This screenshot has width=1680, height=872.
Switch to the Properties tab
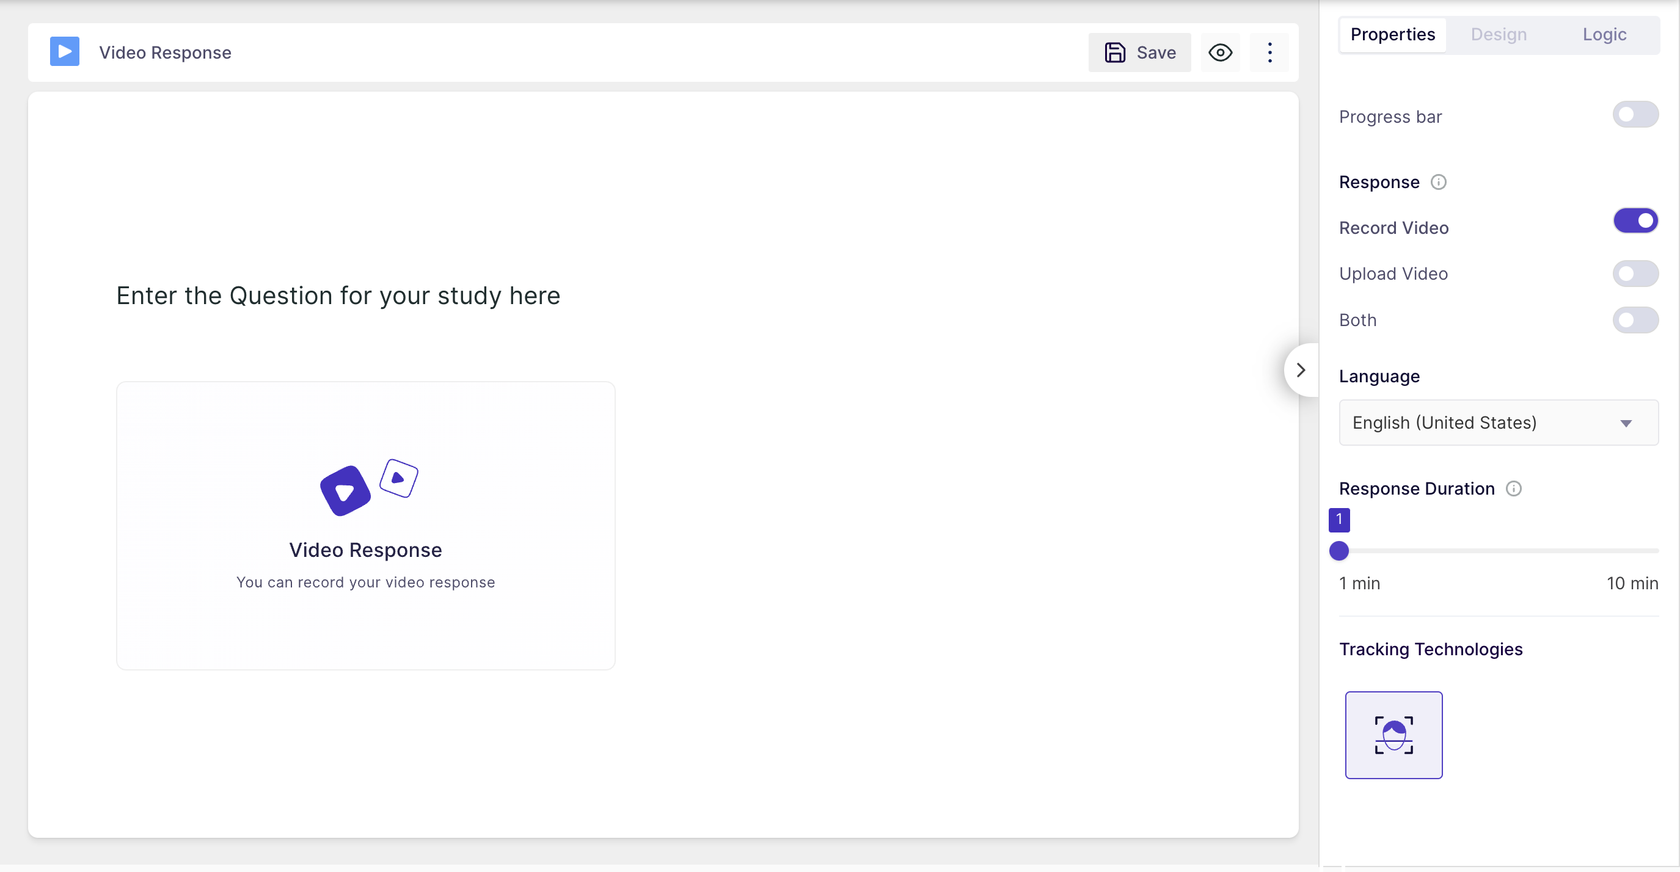tap(1392, 35)
